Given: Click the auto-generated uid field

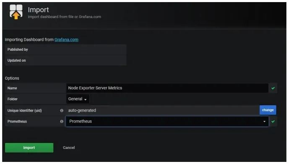Looking at the screenshot, I should [x=163, y=110].
